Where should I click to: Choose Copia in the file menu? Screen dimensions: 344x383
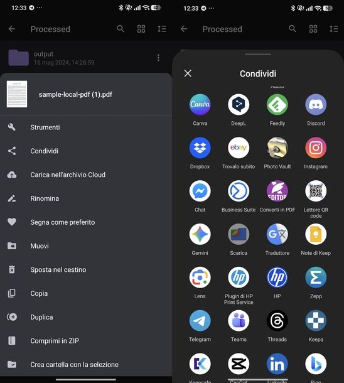(86, 293)
